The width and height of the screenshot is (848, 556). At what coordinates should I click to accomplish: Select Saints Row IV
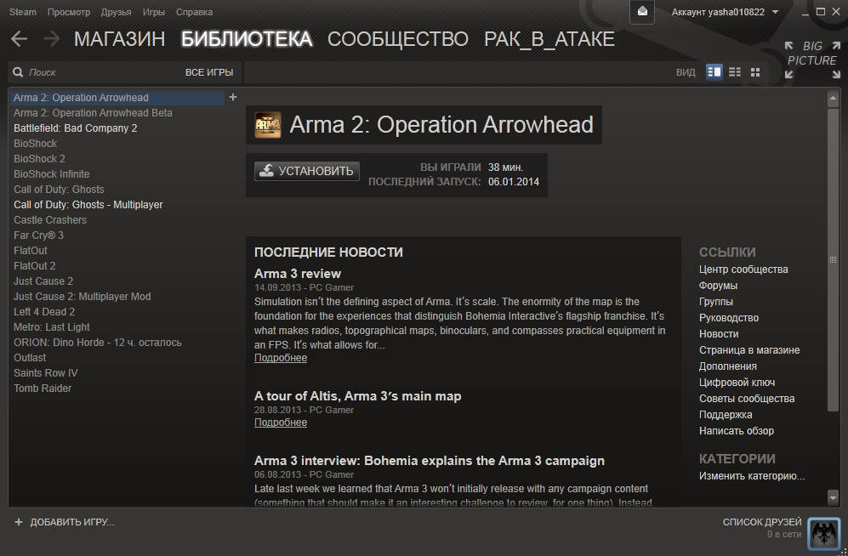click(x=46, y=373)
